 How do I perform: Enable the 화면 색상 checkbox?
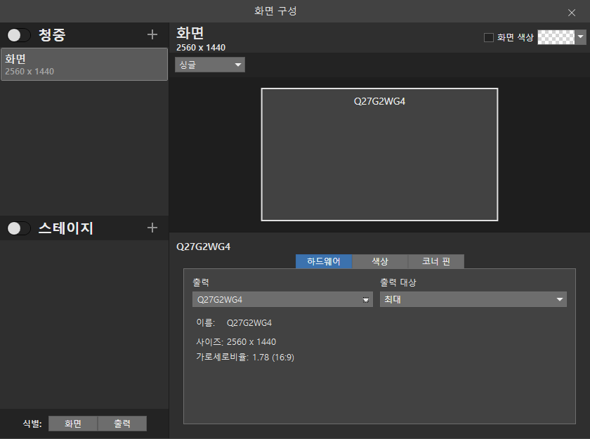[x=488, y=38]
